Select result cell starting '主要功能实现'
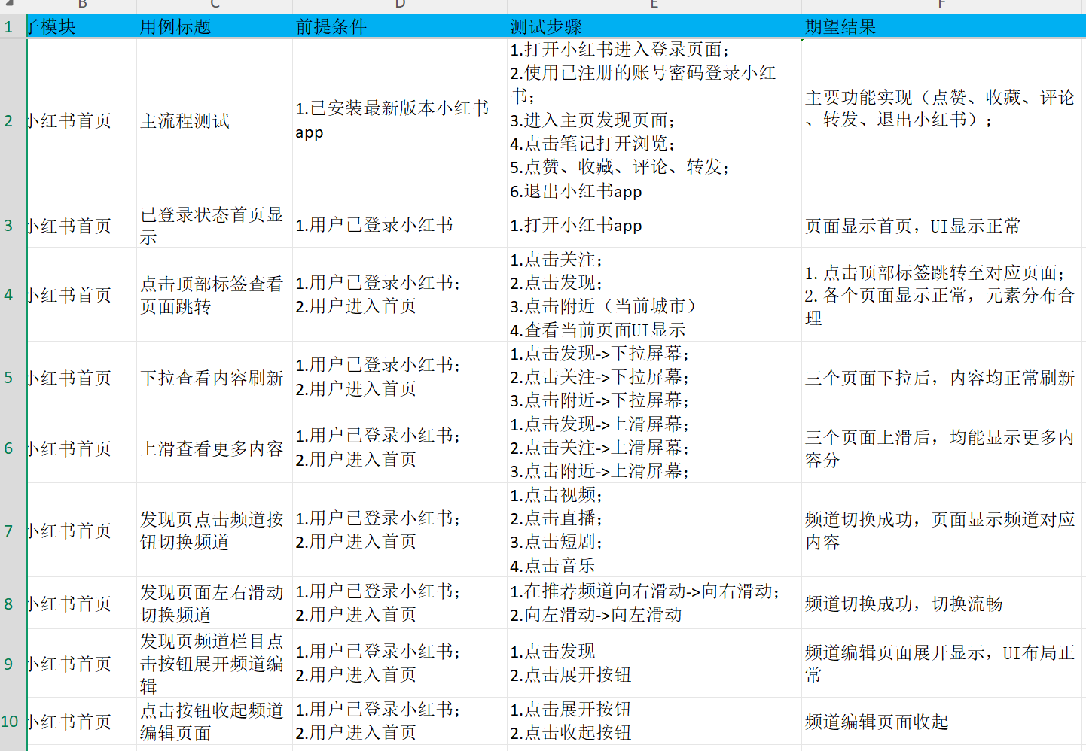Image resolution: width=1086 pixels, height=751 pixels. (943, 120)
